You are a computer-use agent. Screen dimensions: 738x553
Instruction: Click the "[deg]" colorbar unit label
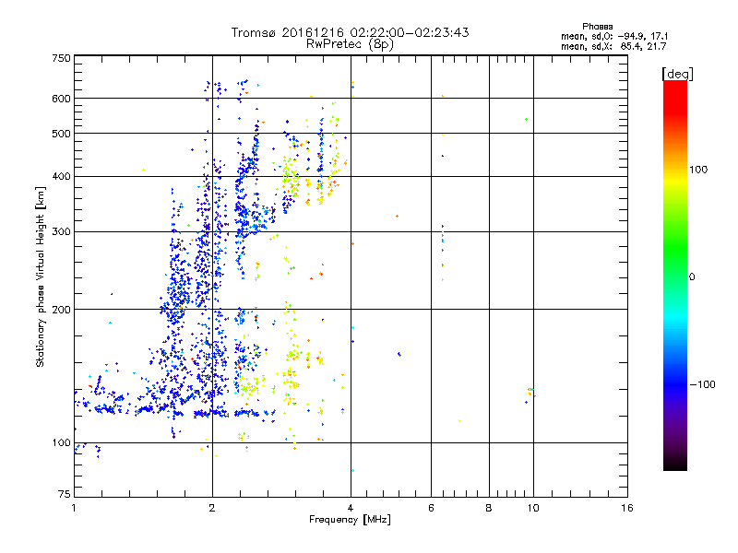coord(677,74)
